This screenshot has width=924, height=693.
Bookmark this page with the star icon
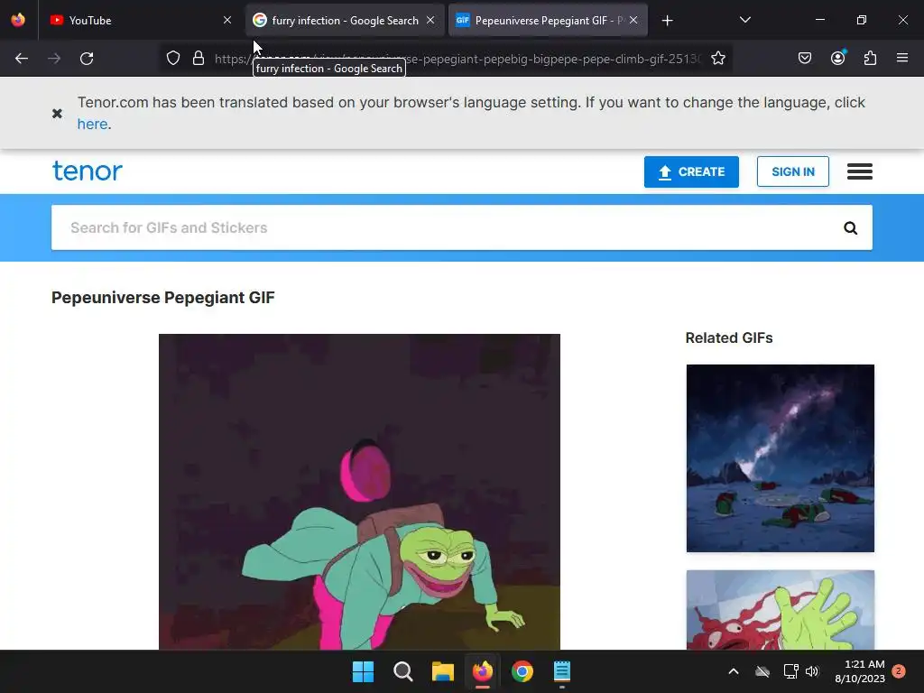[x=717, y=59]
